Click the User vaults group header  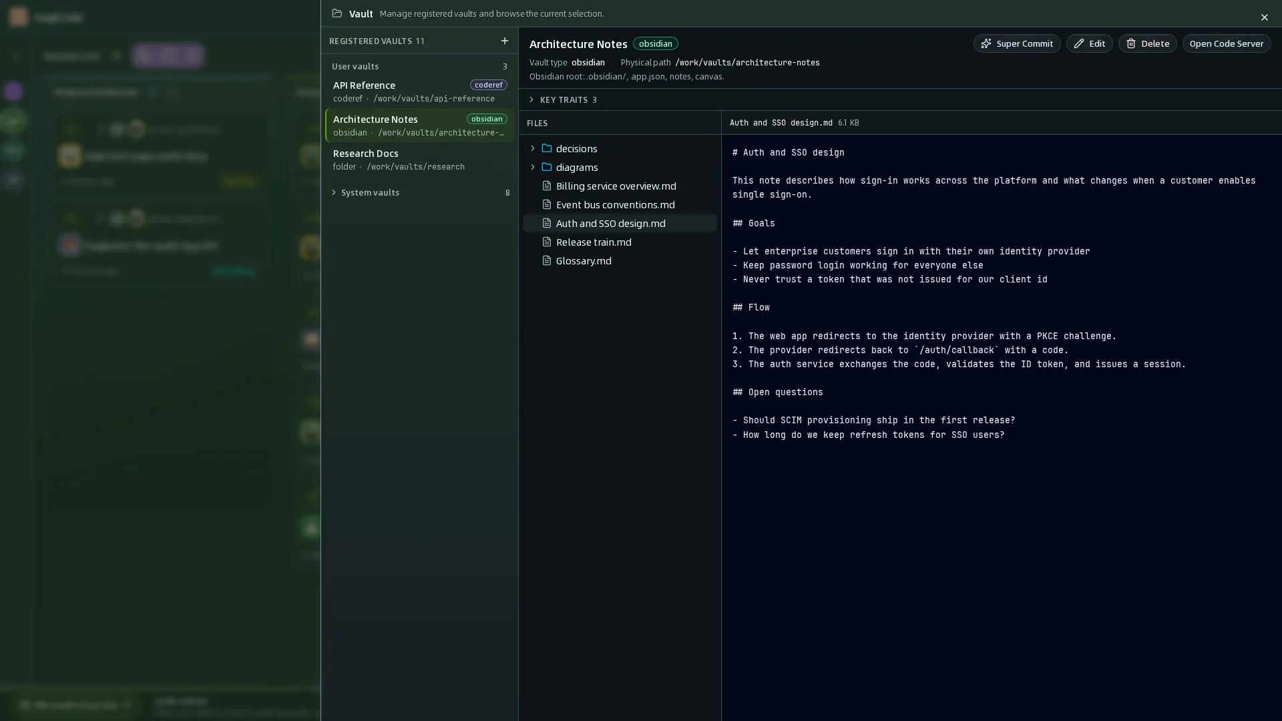[420, 66]
